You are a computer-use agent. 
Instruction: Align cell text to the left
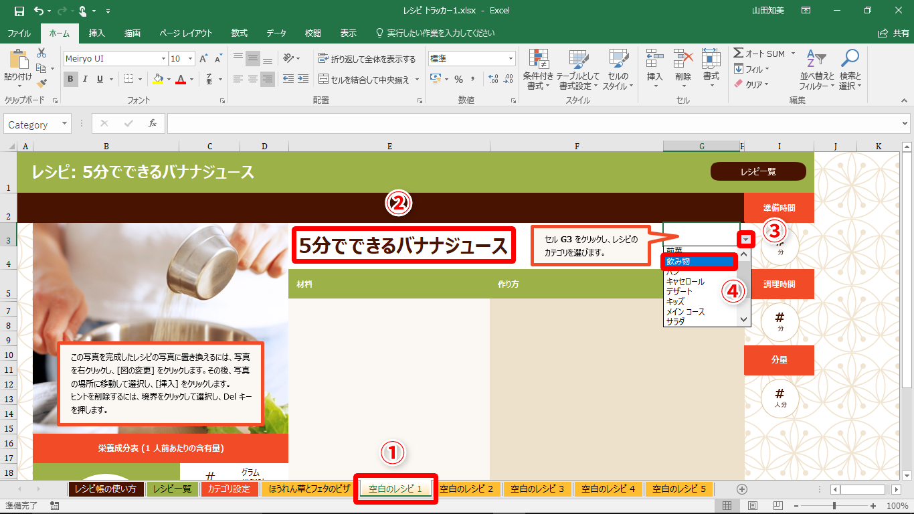tap(238, 79)
